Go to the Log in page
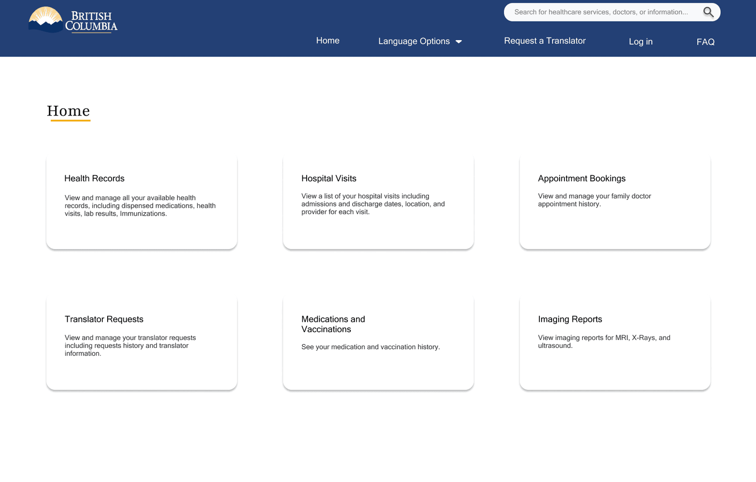Image resolution: width=756 pixels, height=482 pixels. point(640,41)
